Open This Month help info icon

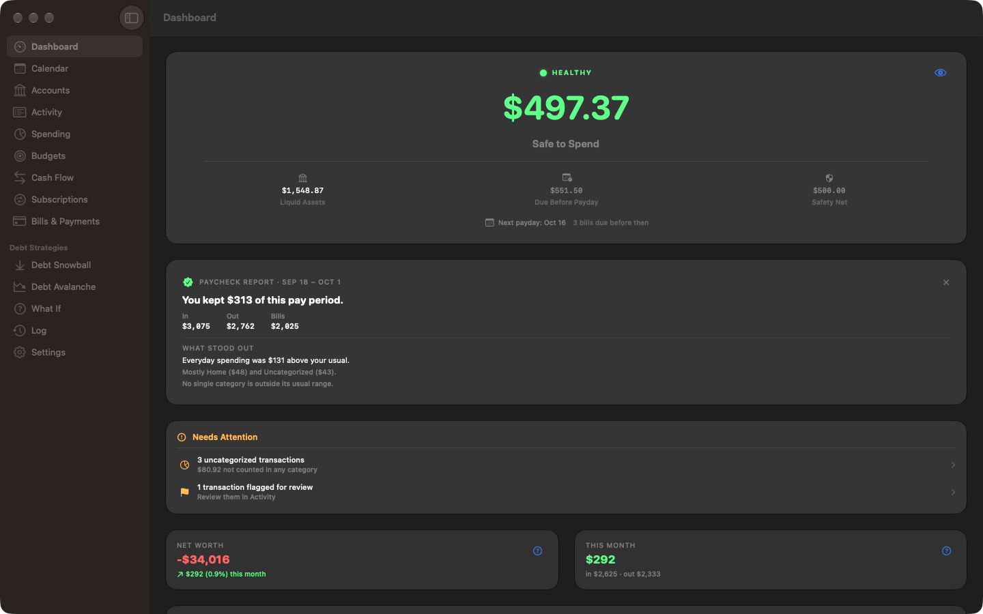click(946, 551)
